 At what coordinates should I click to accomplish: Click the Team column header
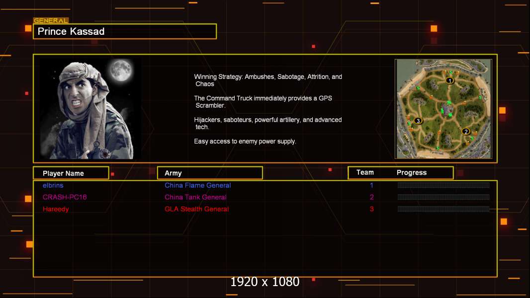click(365, 172)
